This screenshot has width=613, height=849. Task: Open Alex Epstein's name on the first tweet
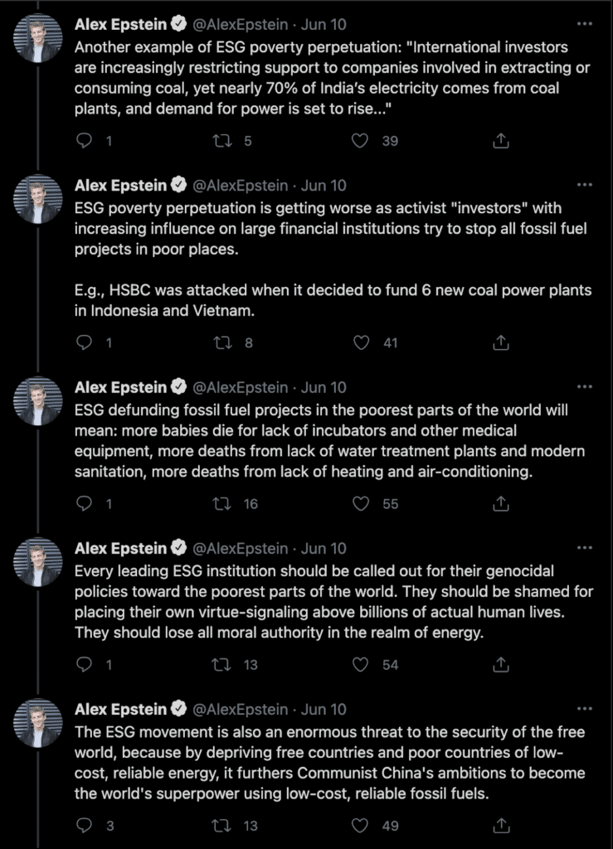point(121,24)
